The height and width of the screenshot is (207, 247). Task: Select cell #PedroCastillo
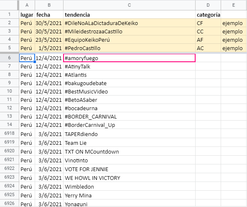(129, 48)
